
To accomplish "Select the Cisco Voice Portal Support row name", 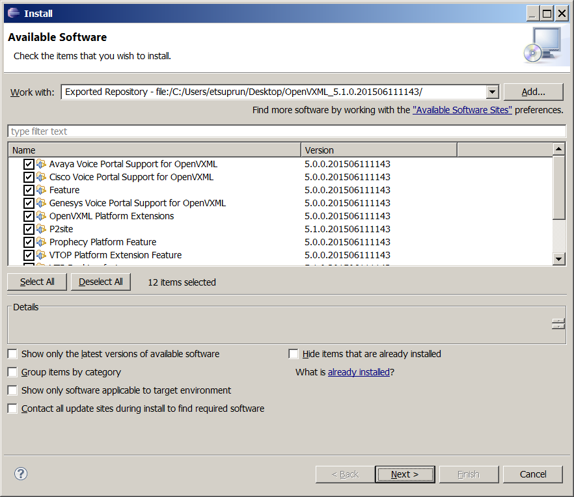I will (x=131, y=177).
